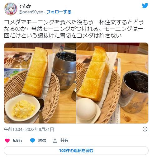Image resolution: width=152 pixels, height=158 pixels.
Task: Open the right toast with boiled egg photo
Action: [x=112, y=83]
